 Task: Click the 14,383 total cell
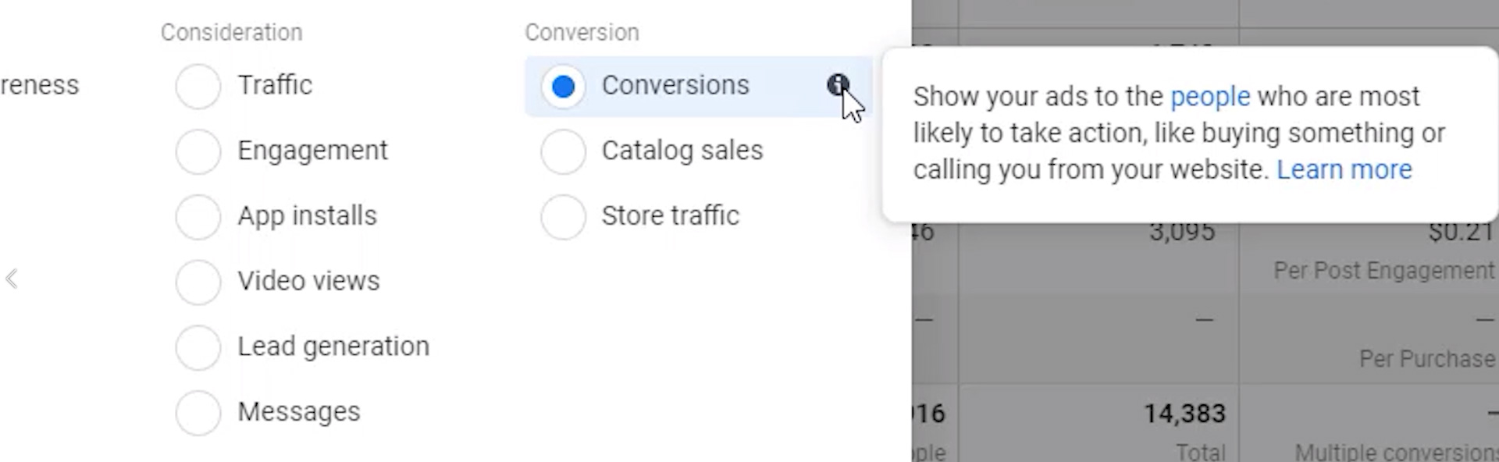tap(1184, 413)
